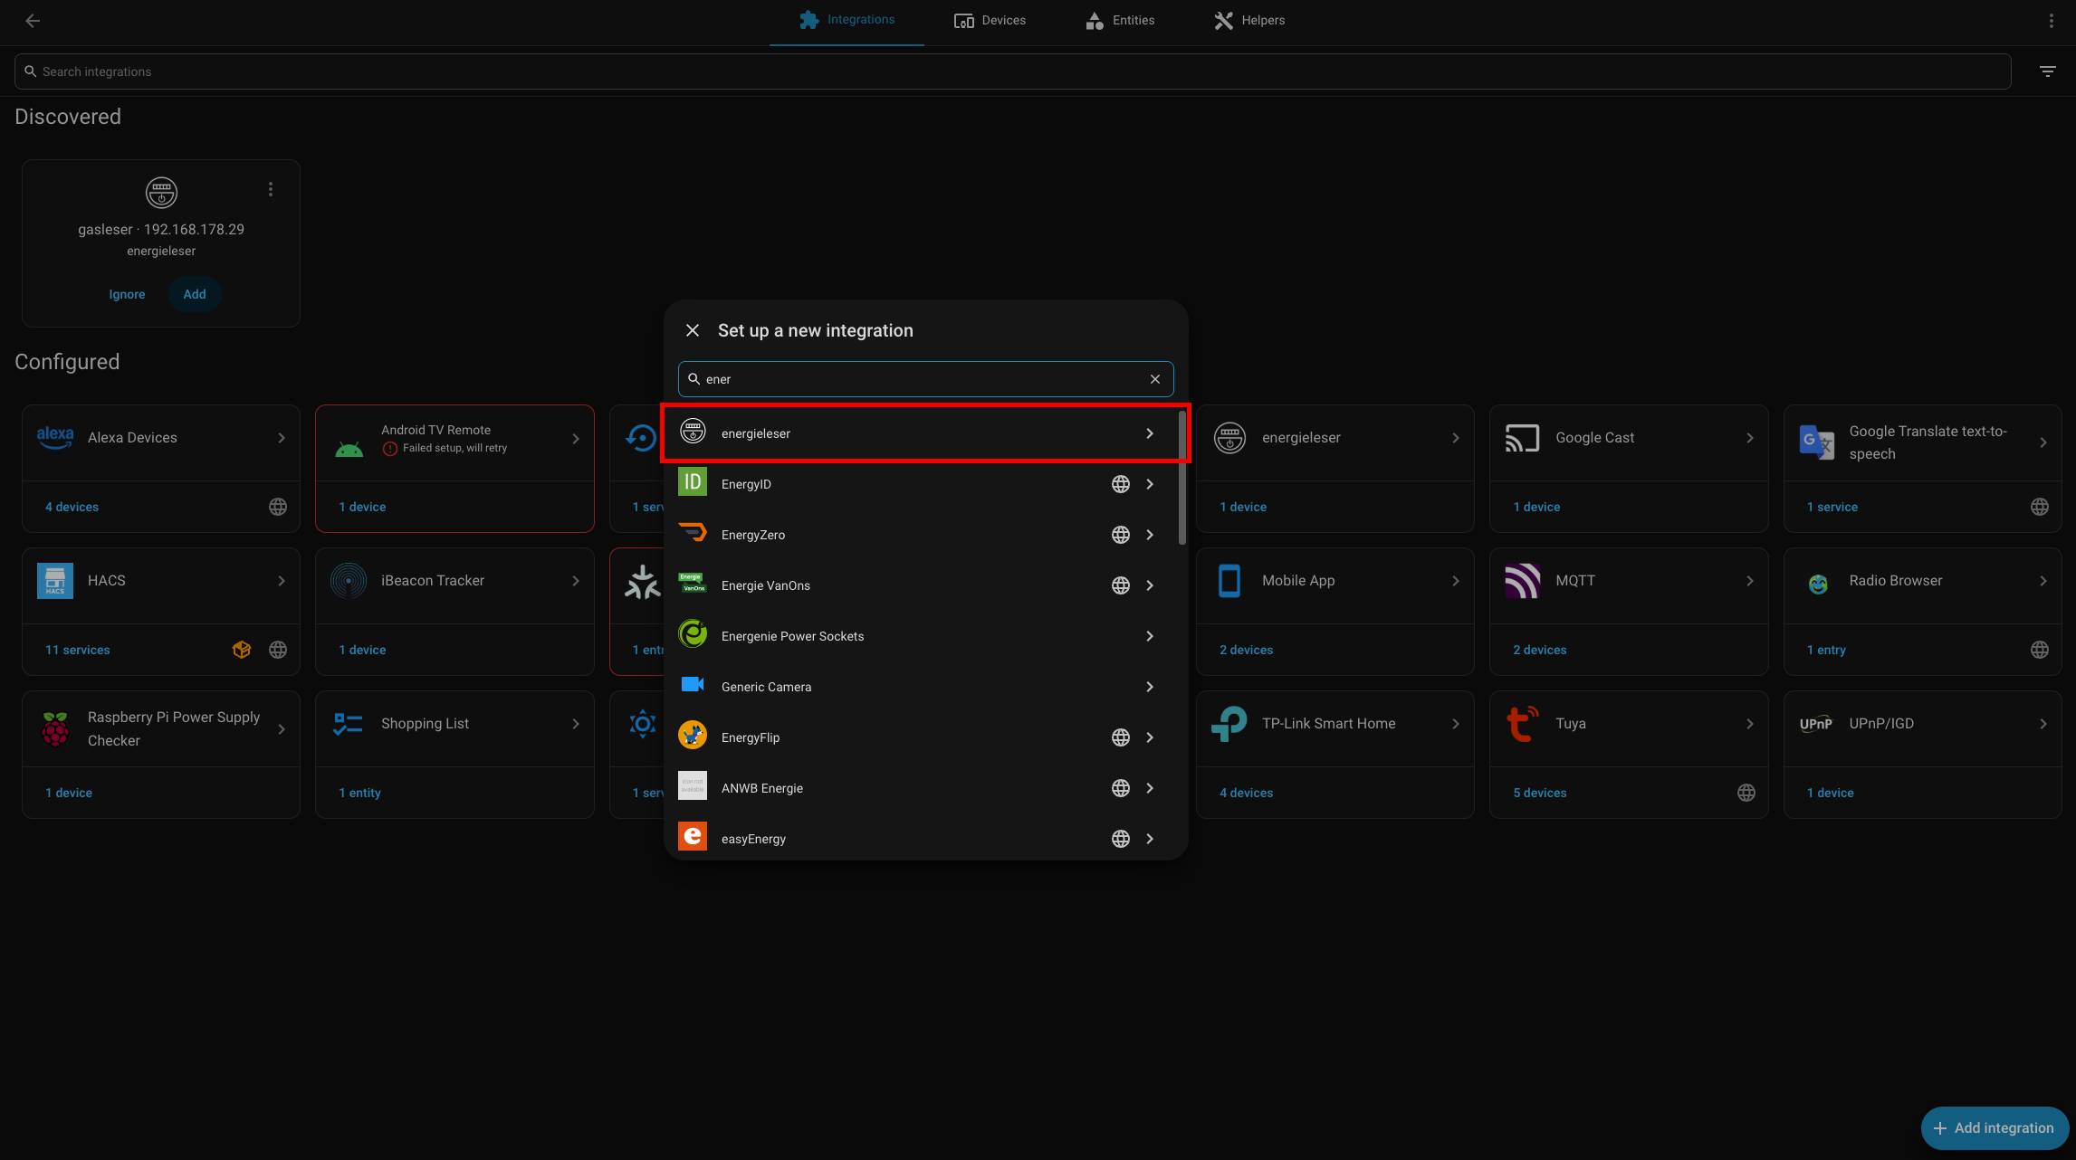Click the globe icon on HACS card

(x=278, y=650)
